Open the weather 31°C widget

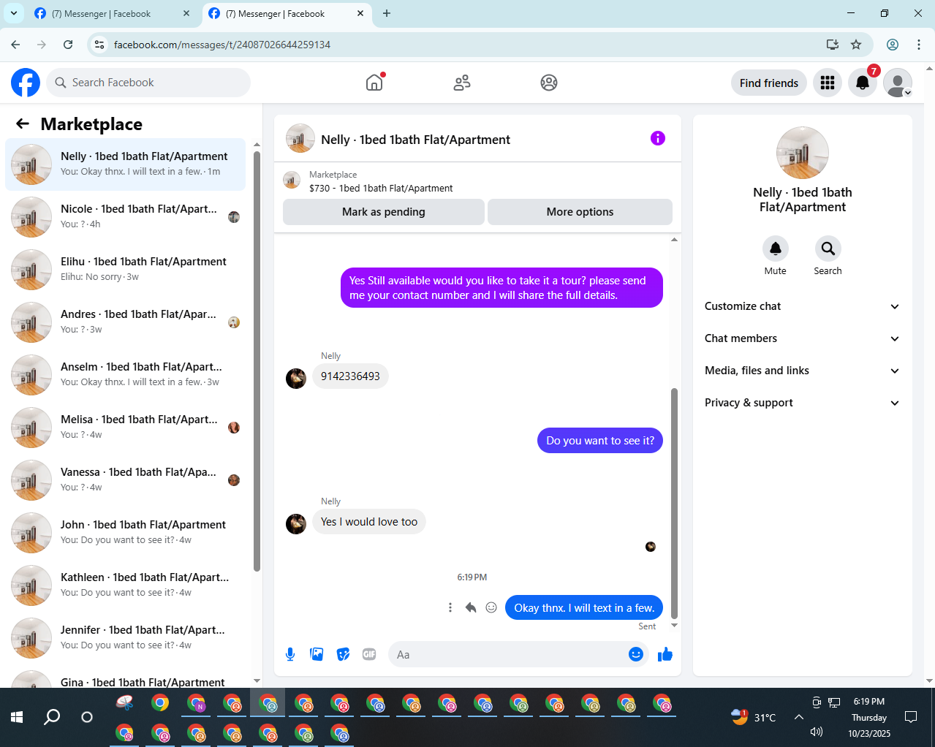tap(753, 717)
